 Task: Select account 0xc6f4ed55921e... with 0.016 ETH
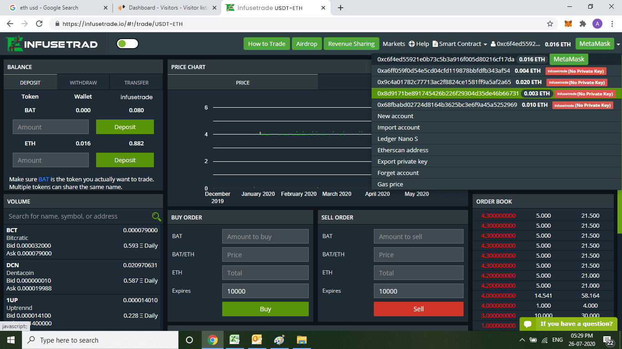[x=496, y=59]
